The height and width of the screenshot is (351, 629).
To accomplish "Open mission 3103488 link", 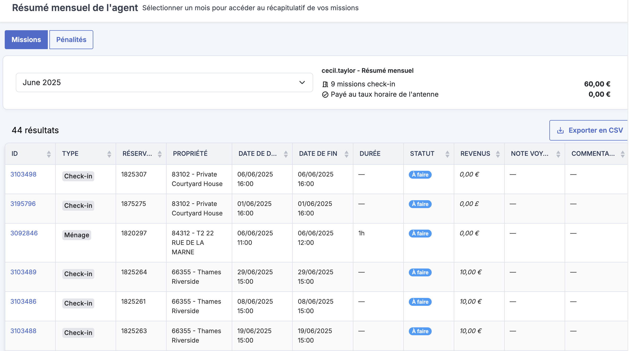I will tap(23, 331).
